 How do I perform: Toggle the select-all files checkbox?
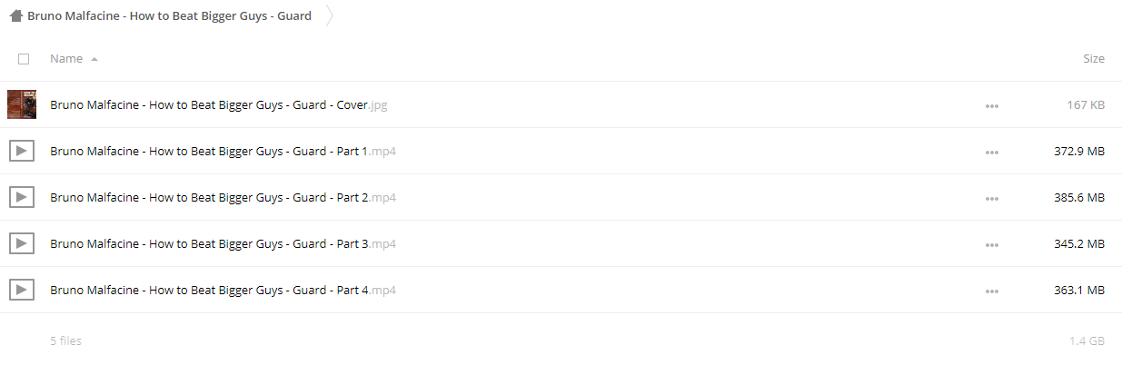(24, 59)
